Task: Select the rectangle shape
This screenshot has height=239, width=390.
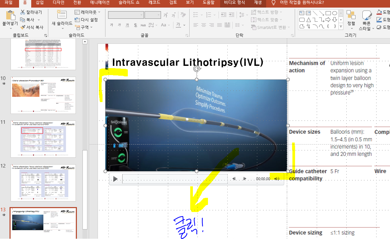Action: pos(328,13)
